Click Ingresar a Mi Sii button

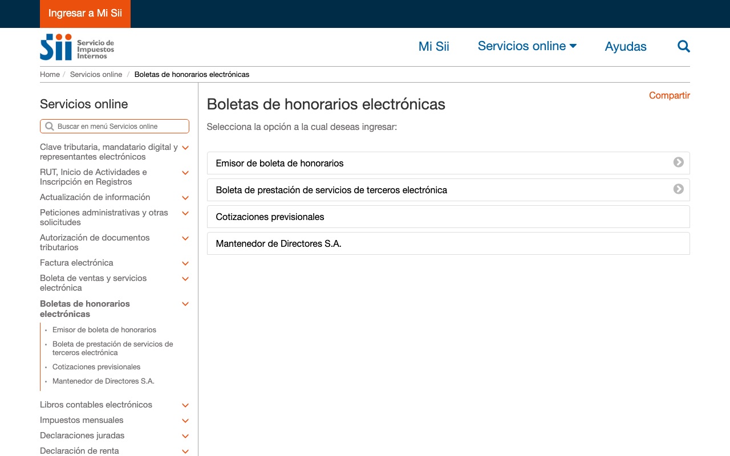point(85,14)
